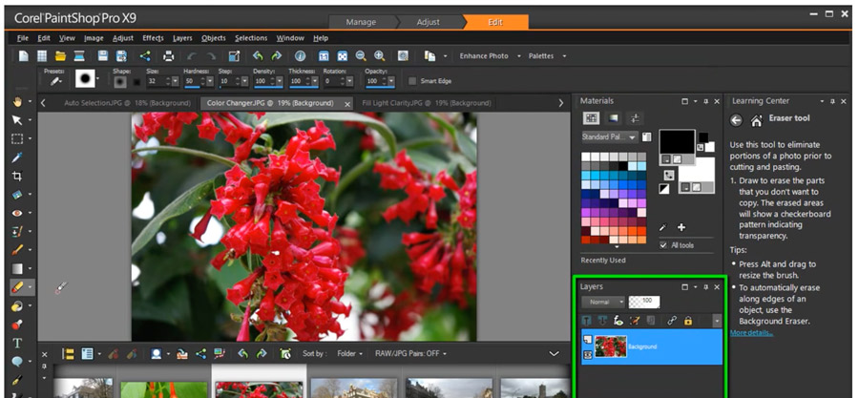Open the Effects menu
Image resolution: width=859 pixels, height=398 pixels.
(x=153, y=38)
